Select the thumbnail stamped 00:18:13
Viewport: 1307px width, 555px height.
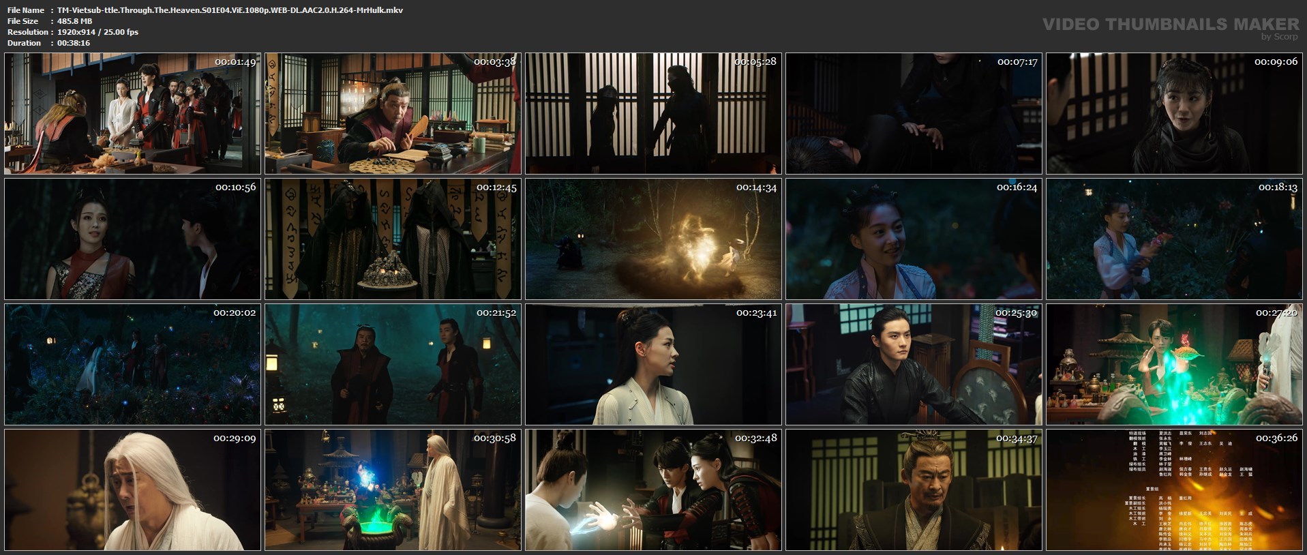click(x=1174, y=239)
